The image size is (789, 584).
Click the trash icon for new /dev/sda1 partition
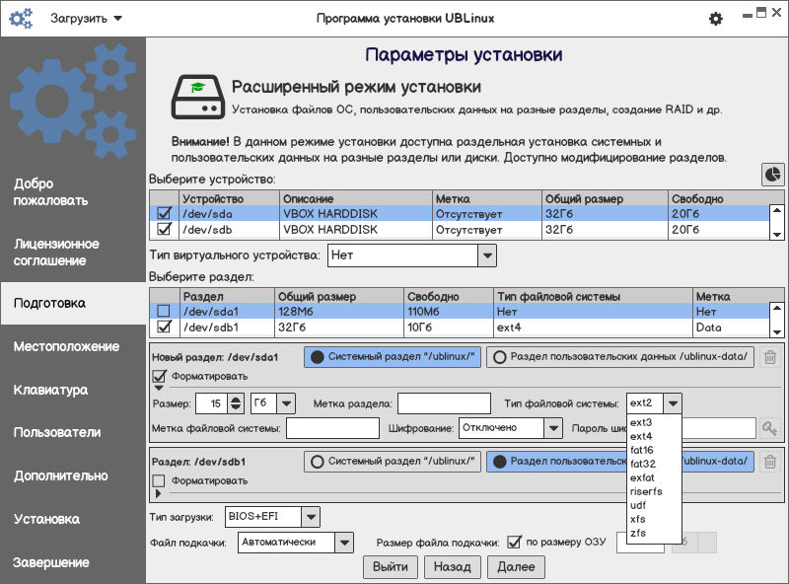tap(770, 357)
